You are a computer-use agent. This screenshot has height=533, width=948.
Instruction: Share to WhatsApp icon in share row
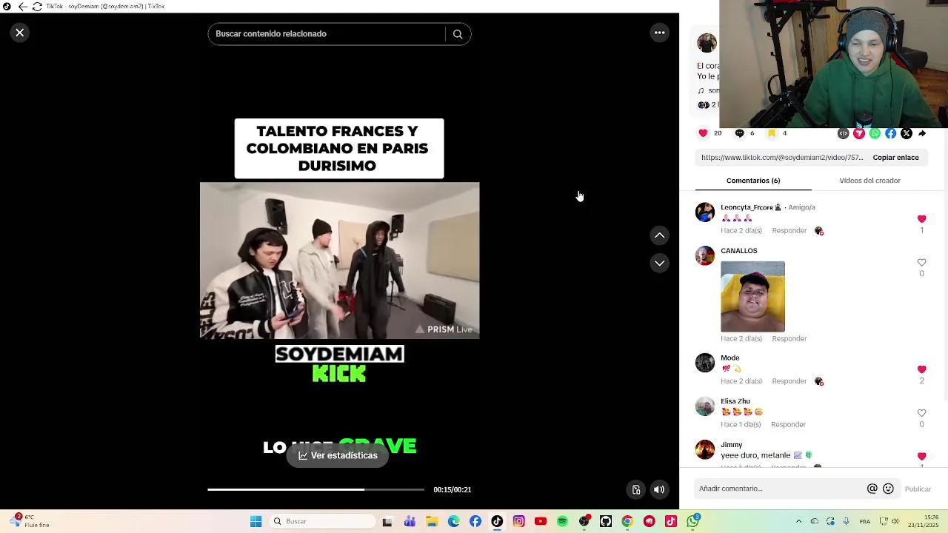875,133
